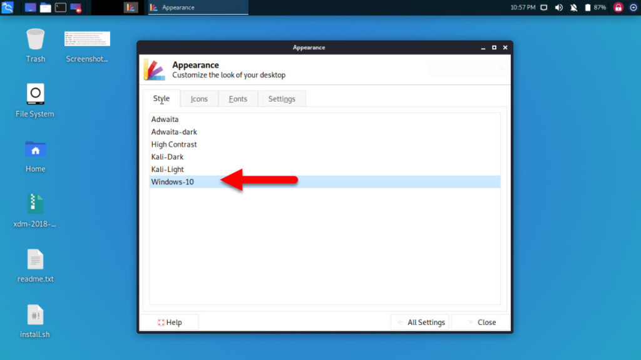Lock the screen using the red lock icon
Image resolution: width=641 pixels, height=360 pixels.
618,7
